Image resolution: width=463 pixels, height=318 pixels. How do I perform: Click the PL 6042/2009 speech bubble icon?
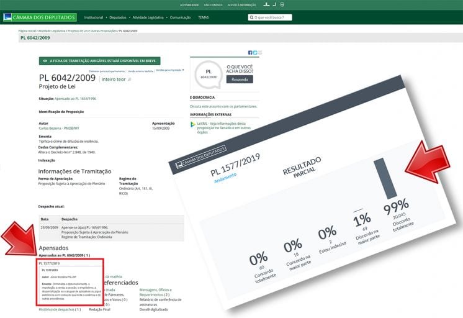[x=208, y=75]
